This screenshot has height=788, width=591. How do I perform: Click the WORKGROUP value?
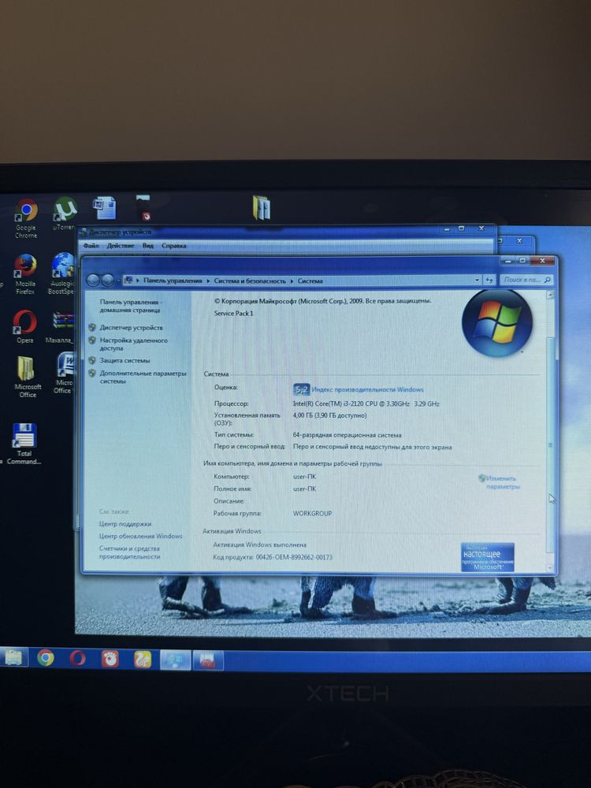tap(312, 514)
